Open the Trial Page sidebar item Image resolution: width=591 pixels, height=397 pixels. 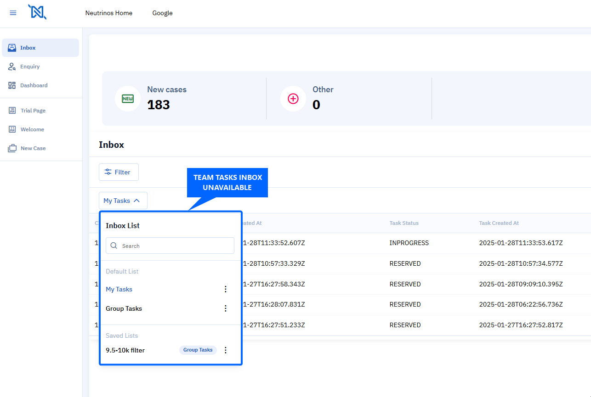33,111
